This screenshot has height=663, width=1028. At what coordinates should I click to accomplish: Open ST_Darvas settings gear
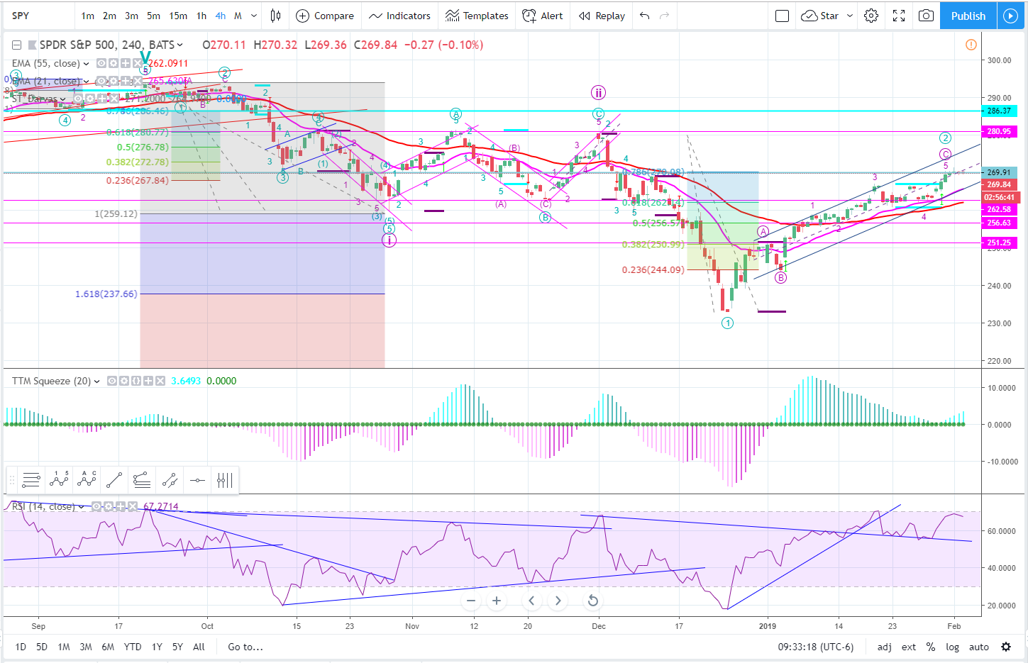click(x=89, y=99)
